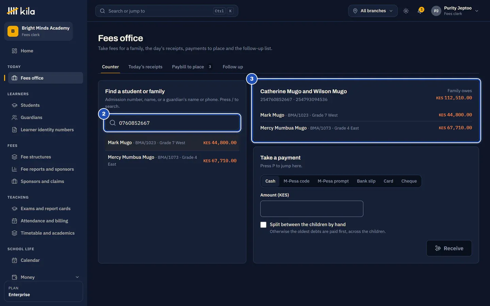
Task: Open the Paybill to place tab
Action: coord(192,67)
